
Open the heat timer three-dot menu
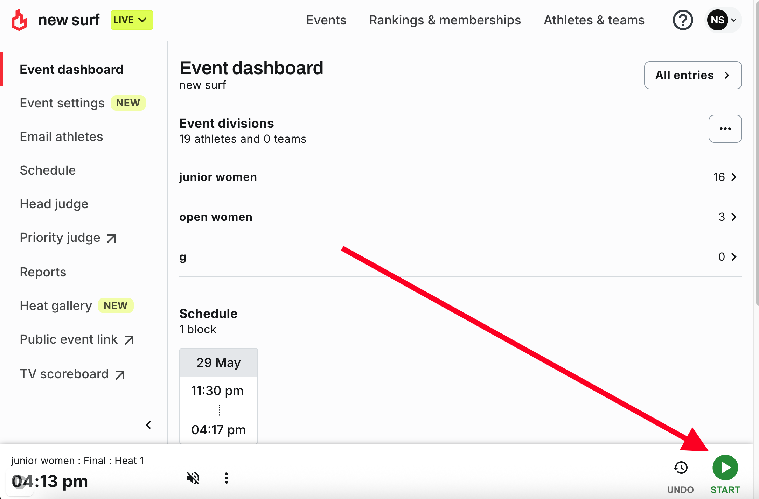coord(227,478)
